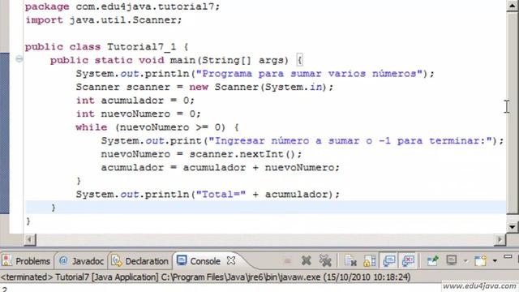This screenshot has width=519, height=292.
Task: Click the 'while' keyword
Action: point(92,127)
